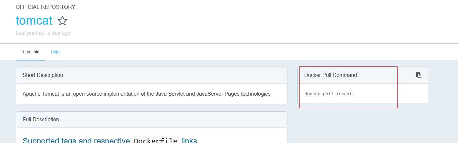Click the 'Last pushed: a day ago' text
Viewport: 458px width, 143px height.
[x=43, y=33]
